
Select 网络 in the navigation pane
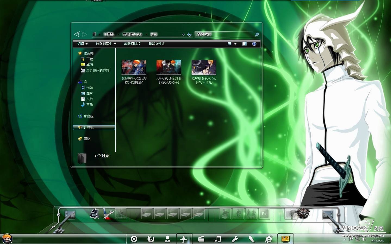(87, 139)
